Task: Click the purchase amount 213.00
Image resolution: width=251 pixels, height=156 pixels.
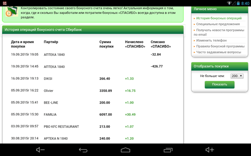Action: coord(105,127)
